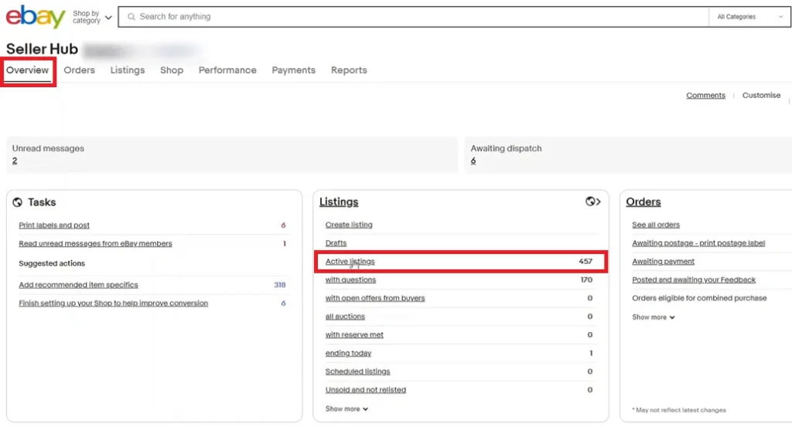Open Scheduled listings
The width and height of the screenshot is (792, 430).
[x=357, y=371]
